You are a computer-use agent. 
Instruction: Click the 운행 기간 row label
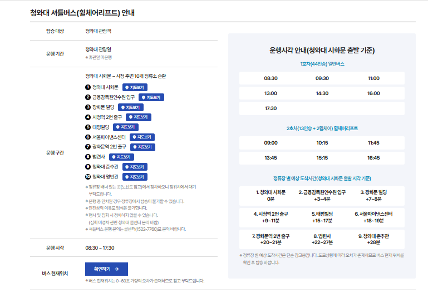click(55, 54)
